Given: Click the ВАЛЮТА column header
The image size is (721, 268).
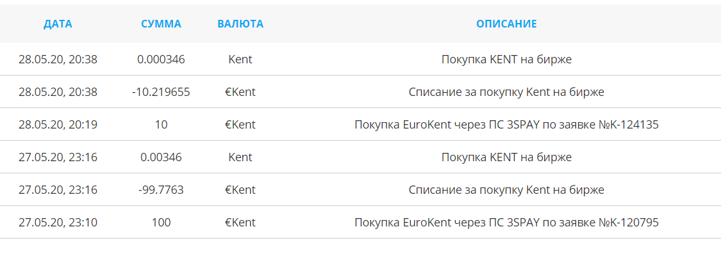Looking at the screenshot, I should [240, 24].
